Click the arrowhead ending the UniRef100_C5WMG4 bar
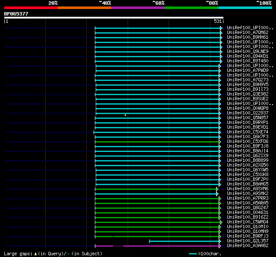276x257 pixels. click(221, 222)
